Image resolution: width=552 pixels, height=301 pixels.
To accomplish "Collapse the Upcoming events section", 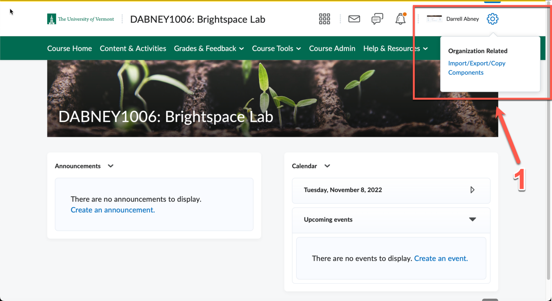I will coord(473,220).
